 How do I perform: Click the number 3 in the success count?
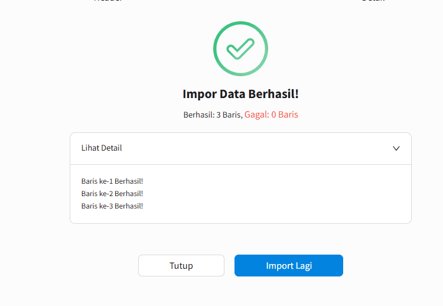[218, 115]
